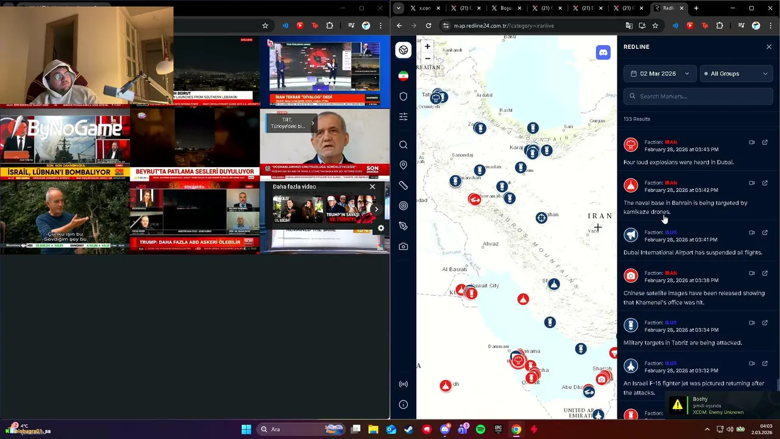
Task: Select the Dubai International Airport suspended flights entry
Action: (x=693, y=252)
